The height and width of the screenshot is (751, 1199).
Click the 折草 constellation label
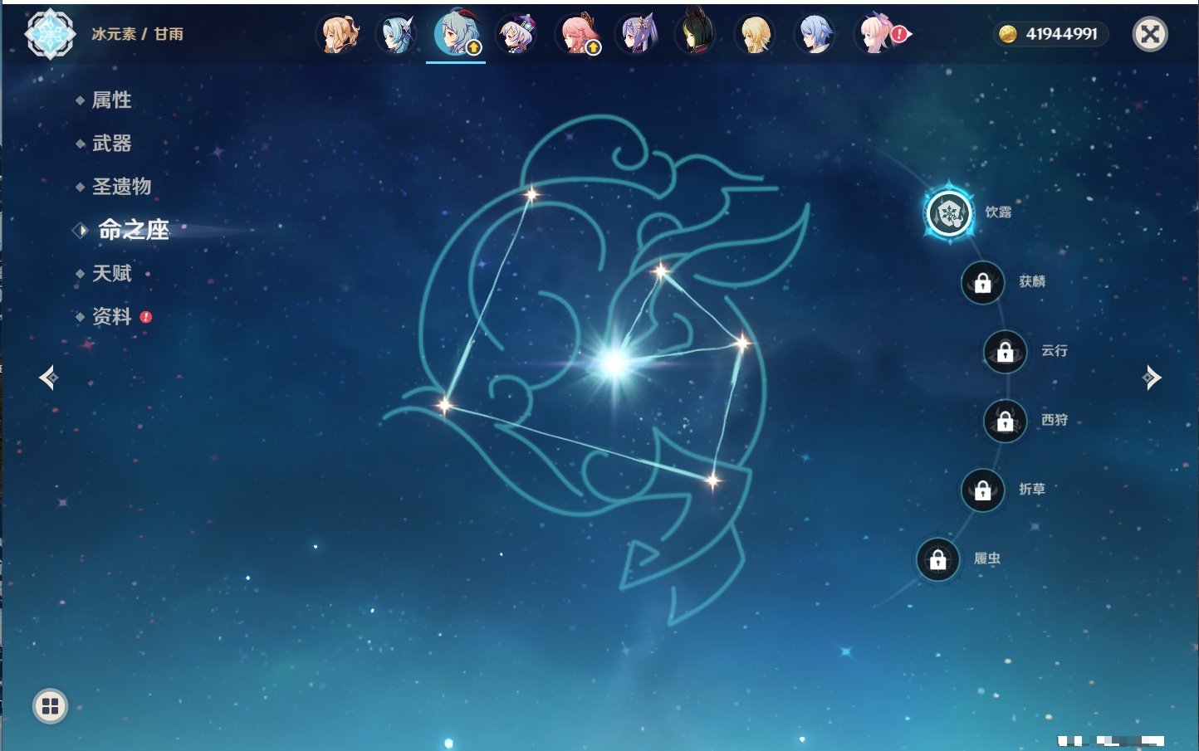[x=1032, y=490]
